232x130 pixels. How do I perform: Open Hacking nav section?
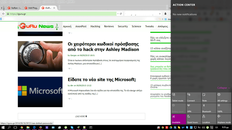click(95, 26)
